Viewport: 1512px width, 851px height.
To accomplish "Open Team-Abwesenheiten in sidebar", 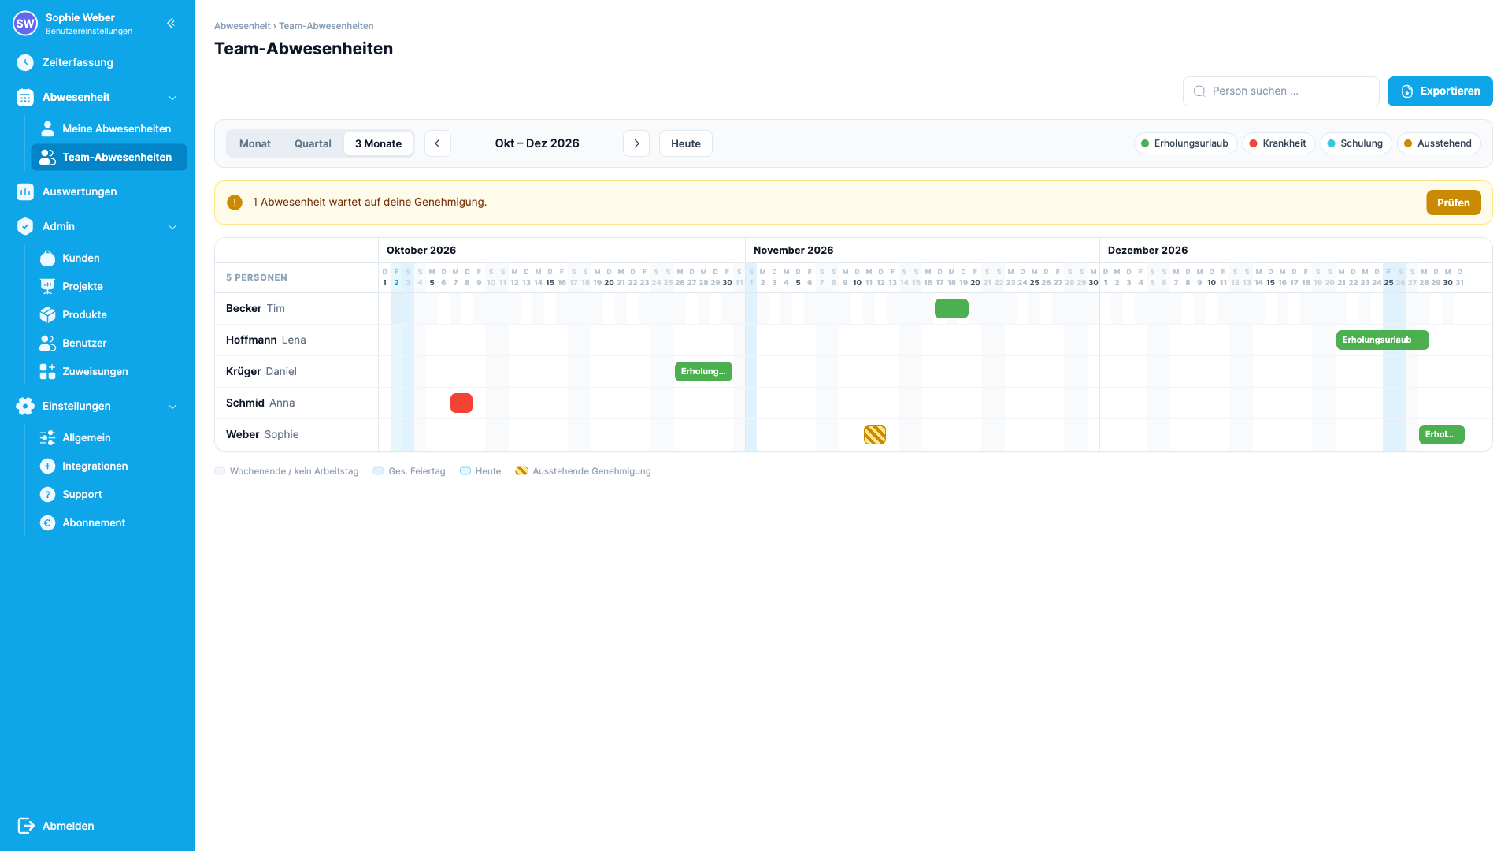I will [109, 157].
